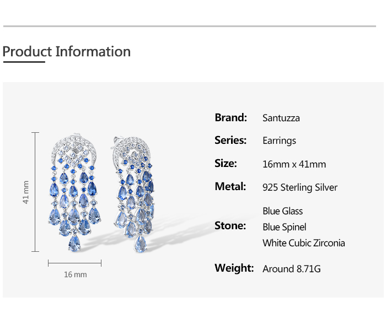Viewport: 386px width, 324px height.
Task: Click the Around 8.71G weight value
Action: [x=291, y=269]
